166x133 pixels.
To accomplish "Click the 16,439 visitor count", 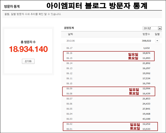I will pyautogui.click(x=146, y=94).
